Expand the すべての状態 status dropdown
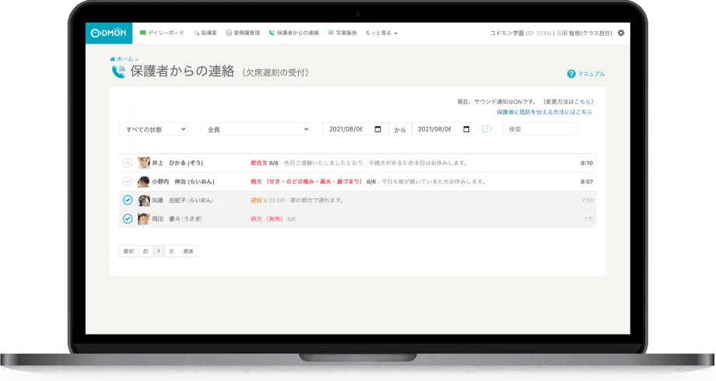 tap(153, 129)
